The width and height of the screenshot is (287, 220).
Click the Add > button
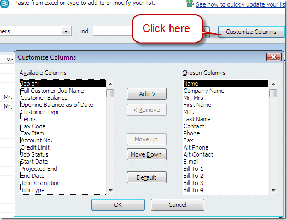[x=147, y=94]
